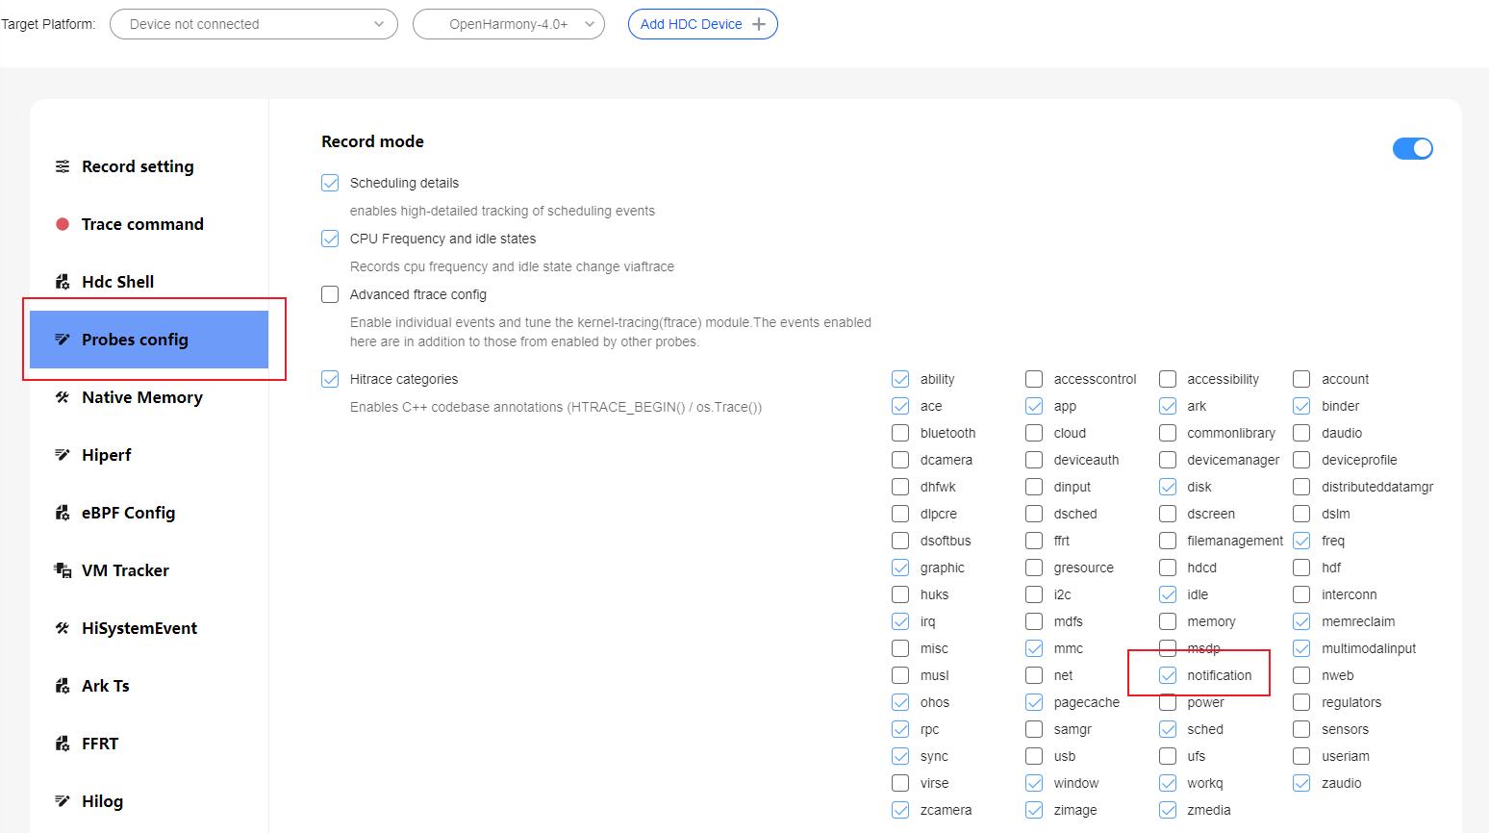
Task: Uncheck the Scheduling details checkbox
Action: point(330,183)
